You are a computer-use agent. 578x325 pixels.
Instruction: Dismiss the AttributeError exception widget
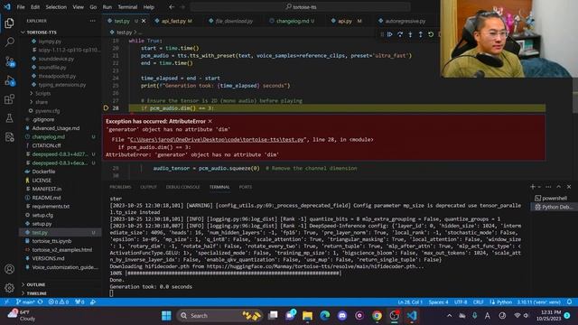(210, 121)
